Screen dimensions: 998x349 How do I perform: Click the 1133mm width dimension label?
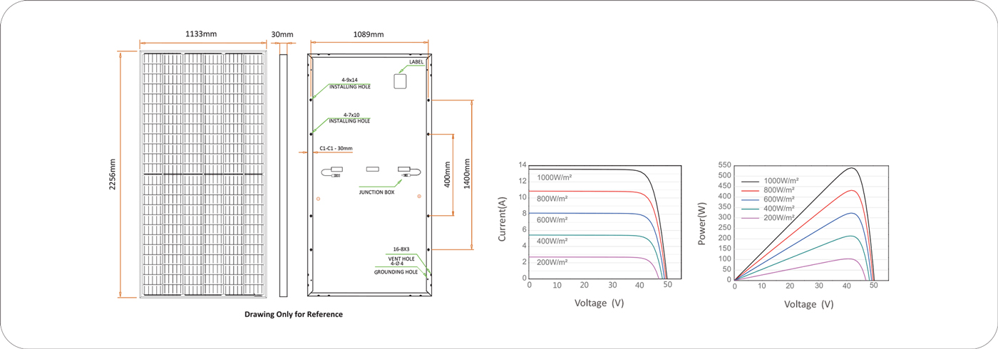201,34
